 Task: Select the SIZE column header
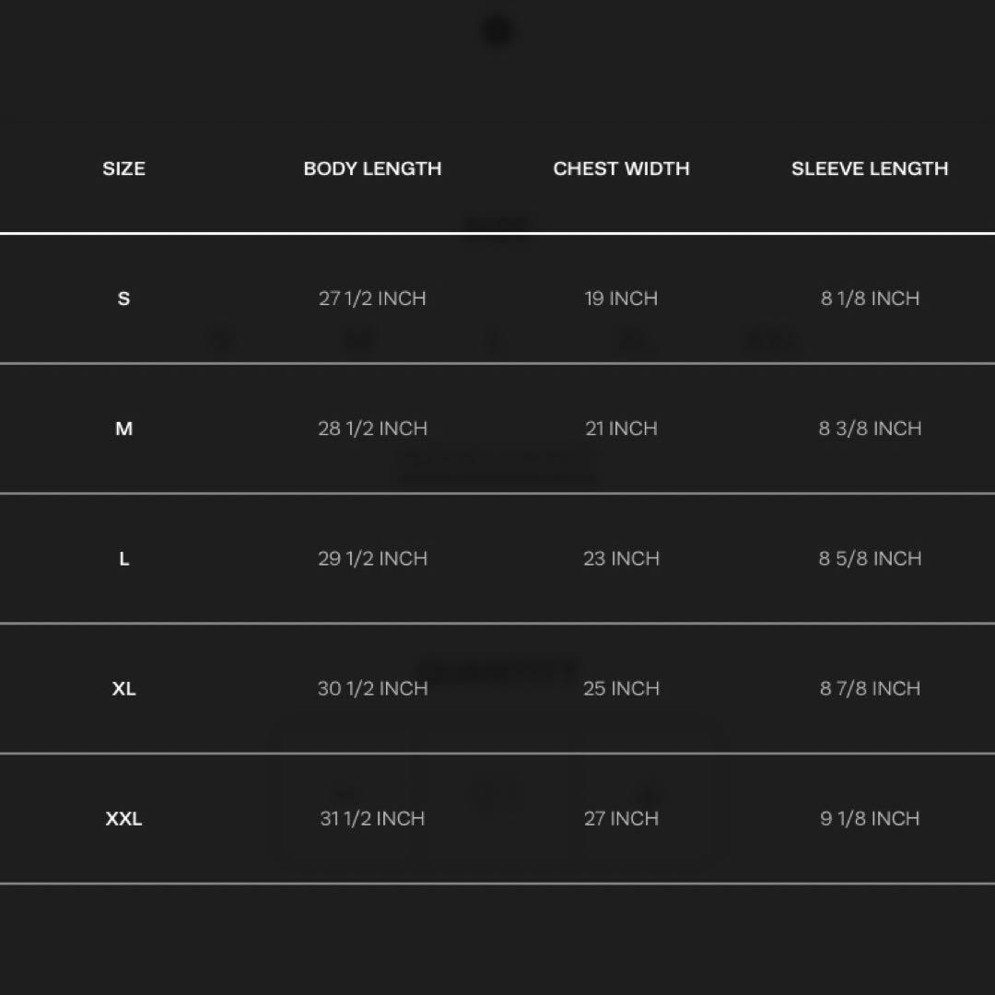pos(123,169)
